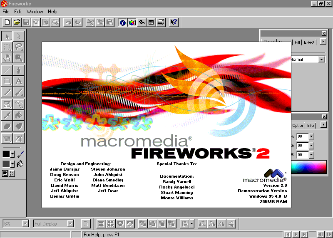Click the Send to Back icon
333x238 pixels.
click(171, 224)
